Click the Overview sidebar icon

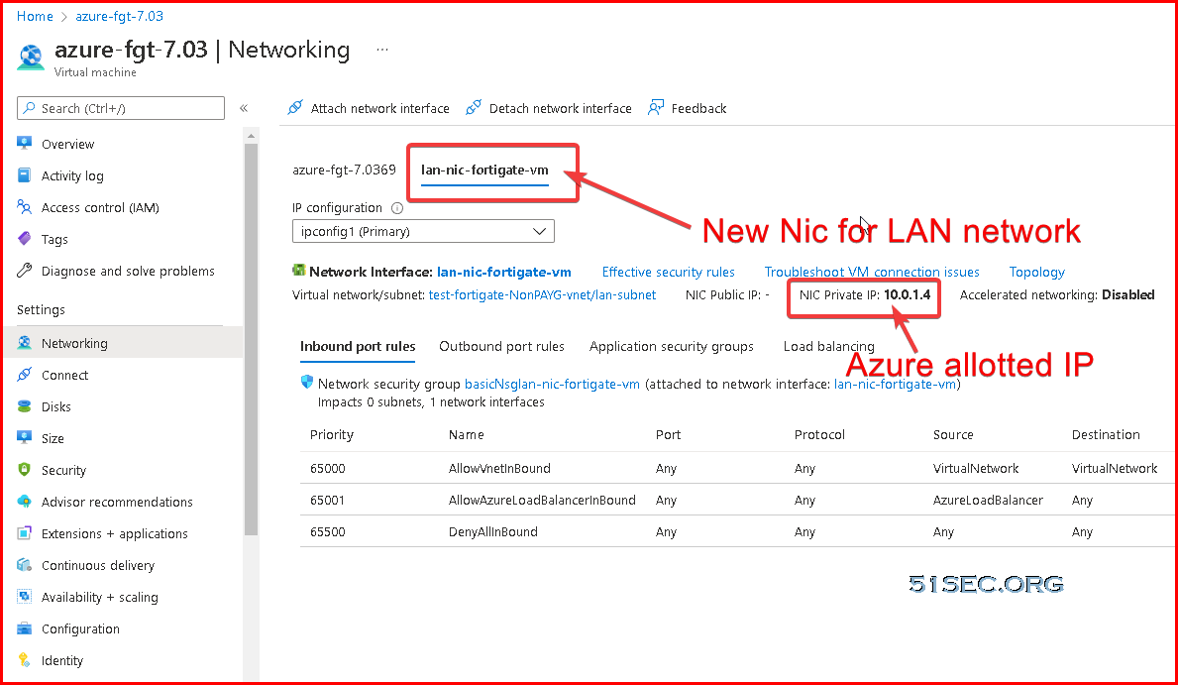click(x=24, y=143)
